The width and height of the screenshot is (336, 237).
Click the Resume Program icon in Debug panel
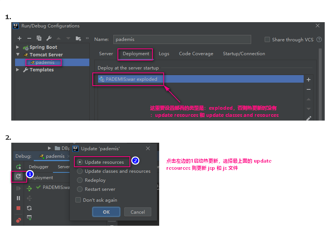pyautogui.click(x=19, y=188)
